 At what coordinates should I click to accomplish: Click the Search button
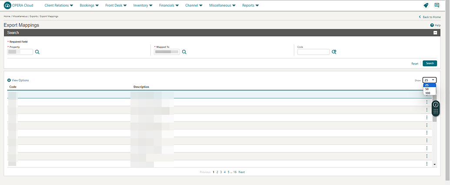tap(430, 64)
